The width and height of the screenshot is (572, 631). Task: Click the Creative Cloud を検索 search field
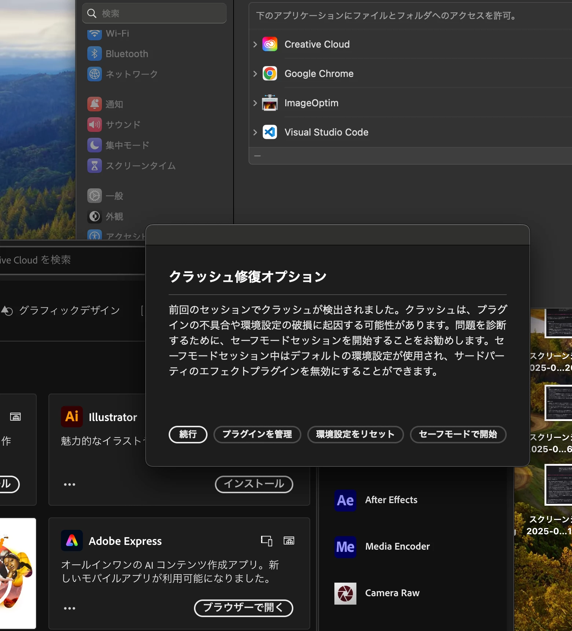[72, 260]
